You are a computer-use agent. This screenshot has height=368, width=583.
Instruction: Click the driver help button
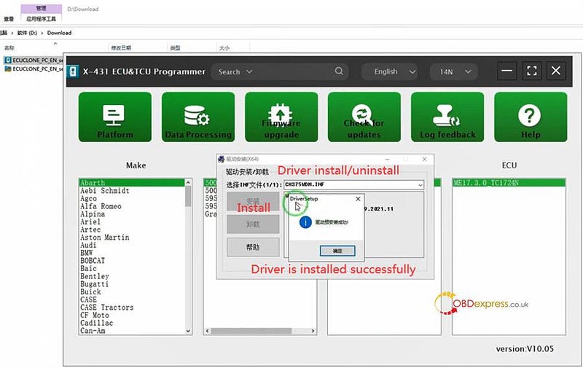[253, 247]
